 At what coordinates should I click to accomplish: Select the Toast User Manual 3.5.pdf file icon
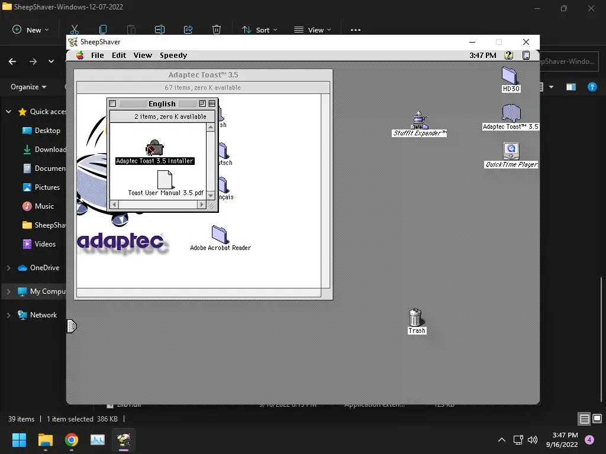click(165, 180)
